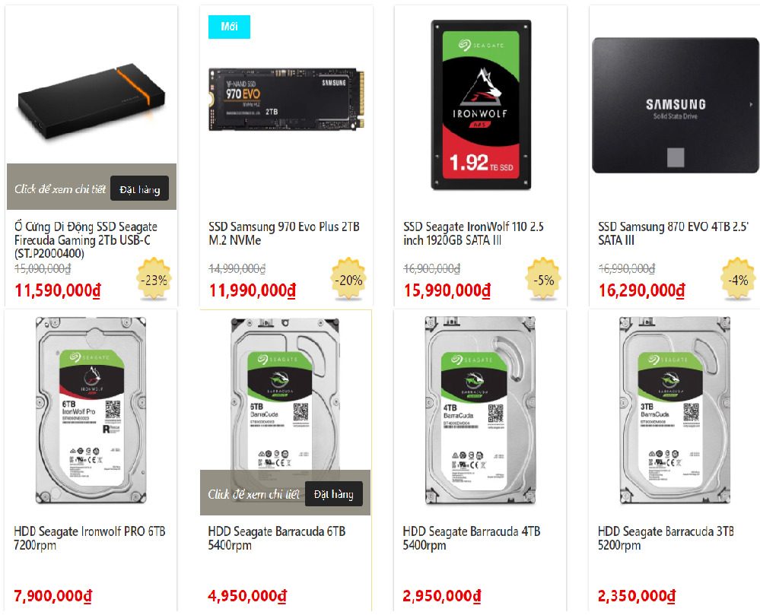This screenshot has width=760, height=615.
Task: Open Samsung 970 Evo Plus 2TB image
Action: click(287, 100)
